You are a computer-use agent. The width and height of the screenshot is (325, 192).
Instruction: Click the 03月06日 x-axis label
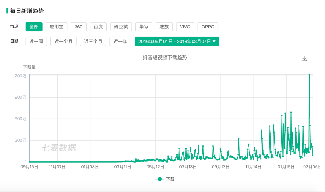coord(311,167)
